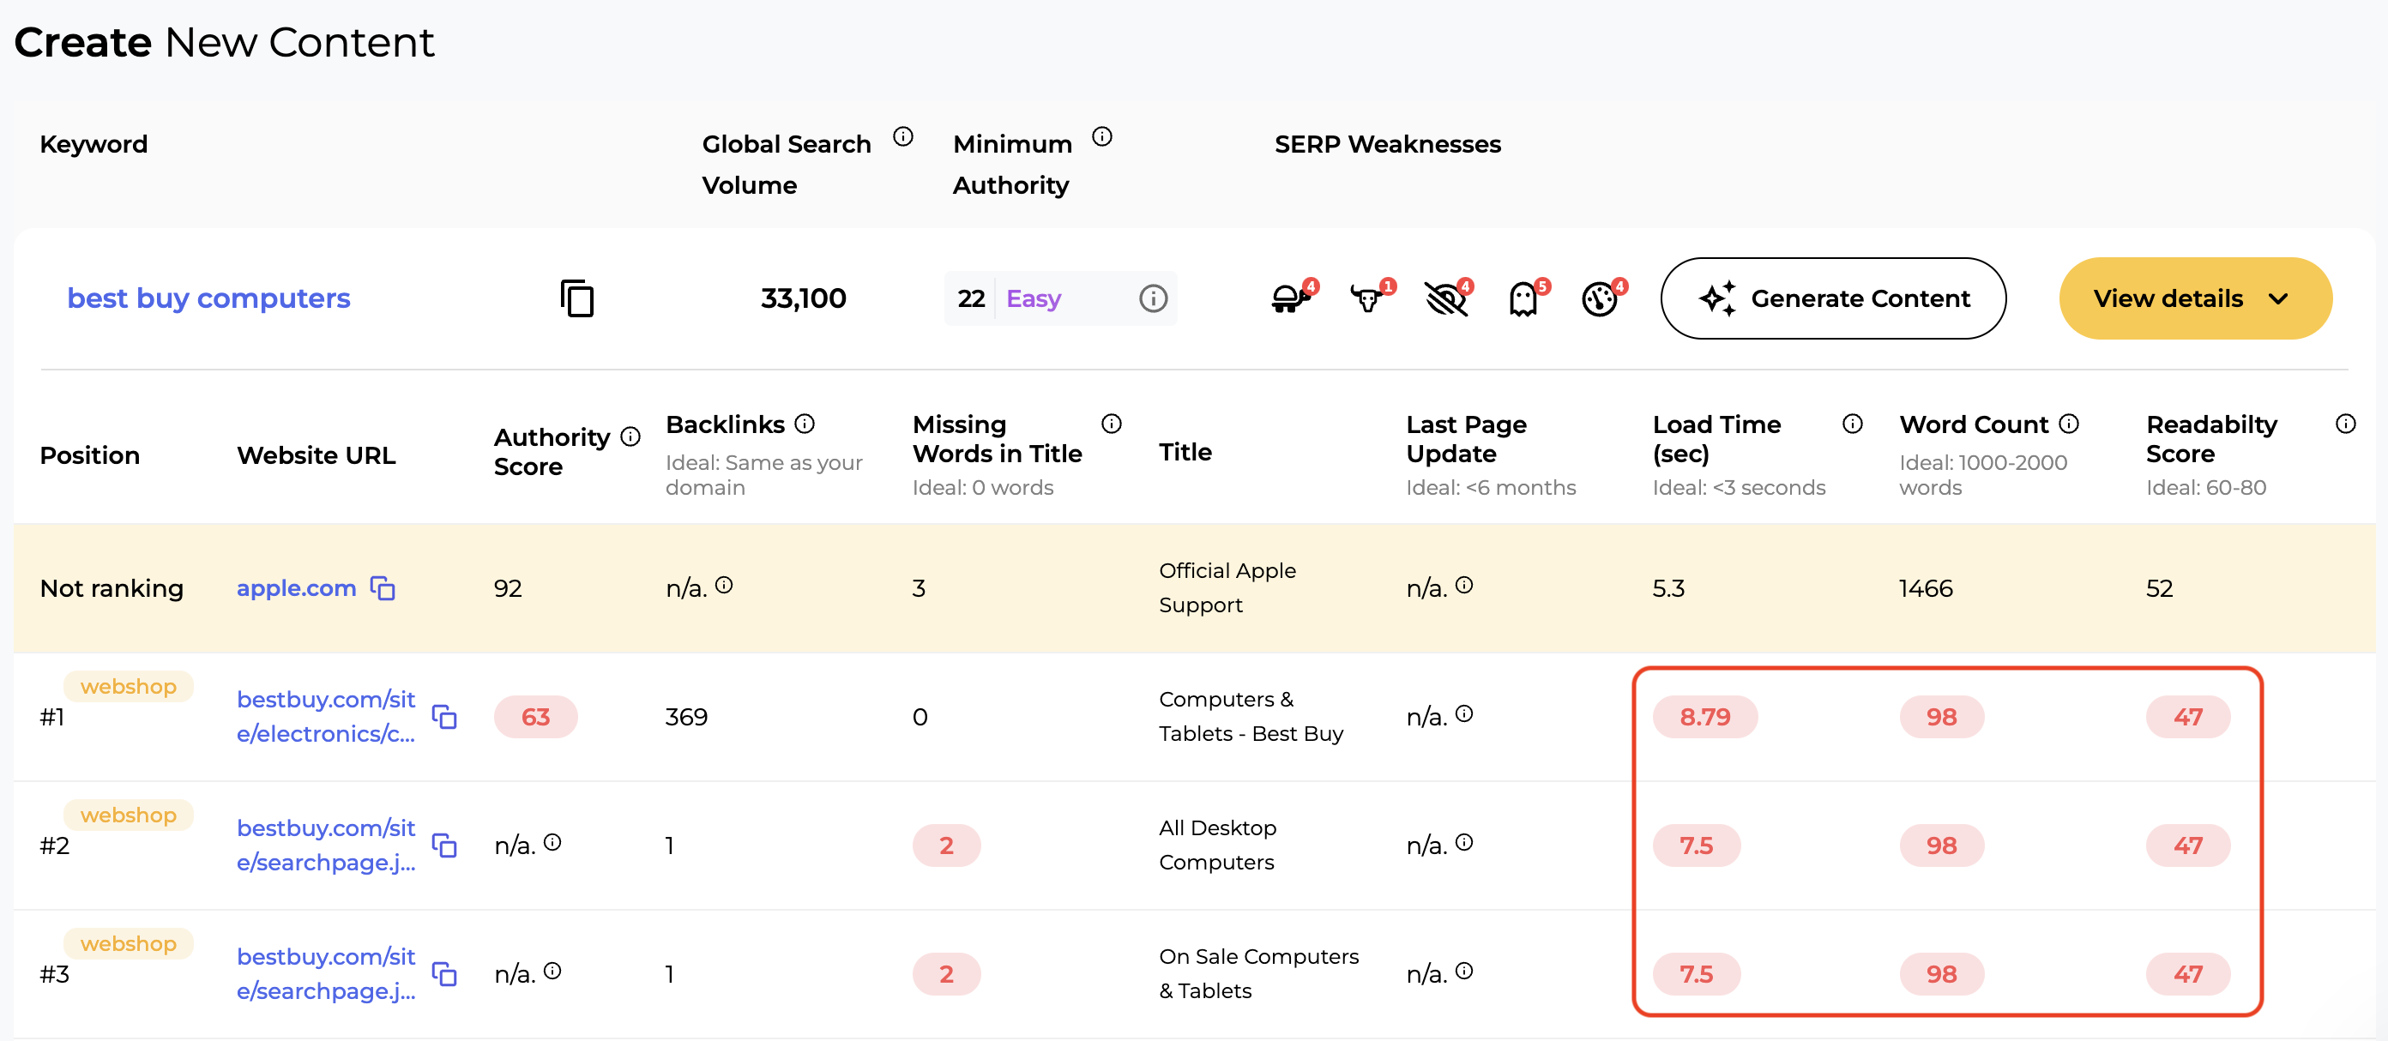
Task: Click info icon inside the Easy difficulty badge
Action: click(1152, 298)
